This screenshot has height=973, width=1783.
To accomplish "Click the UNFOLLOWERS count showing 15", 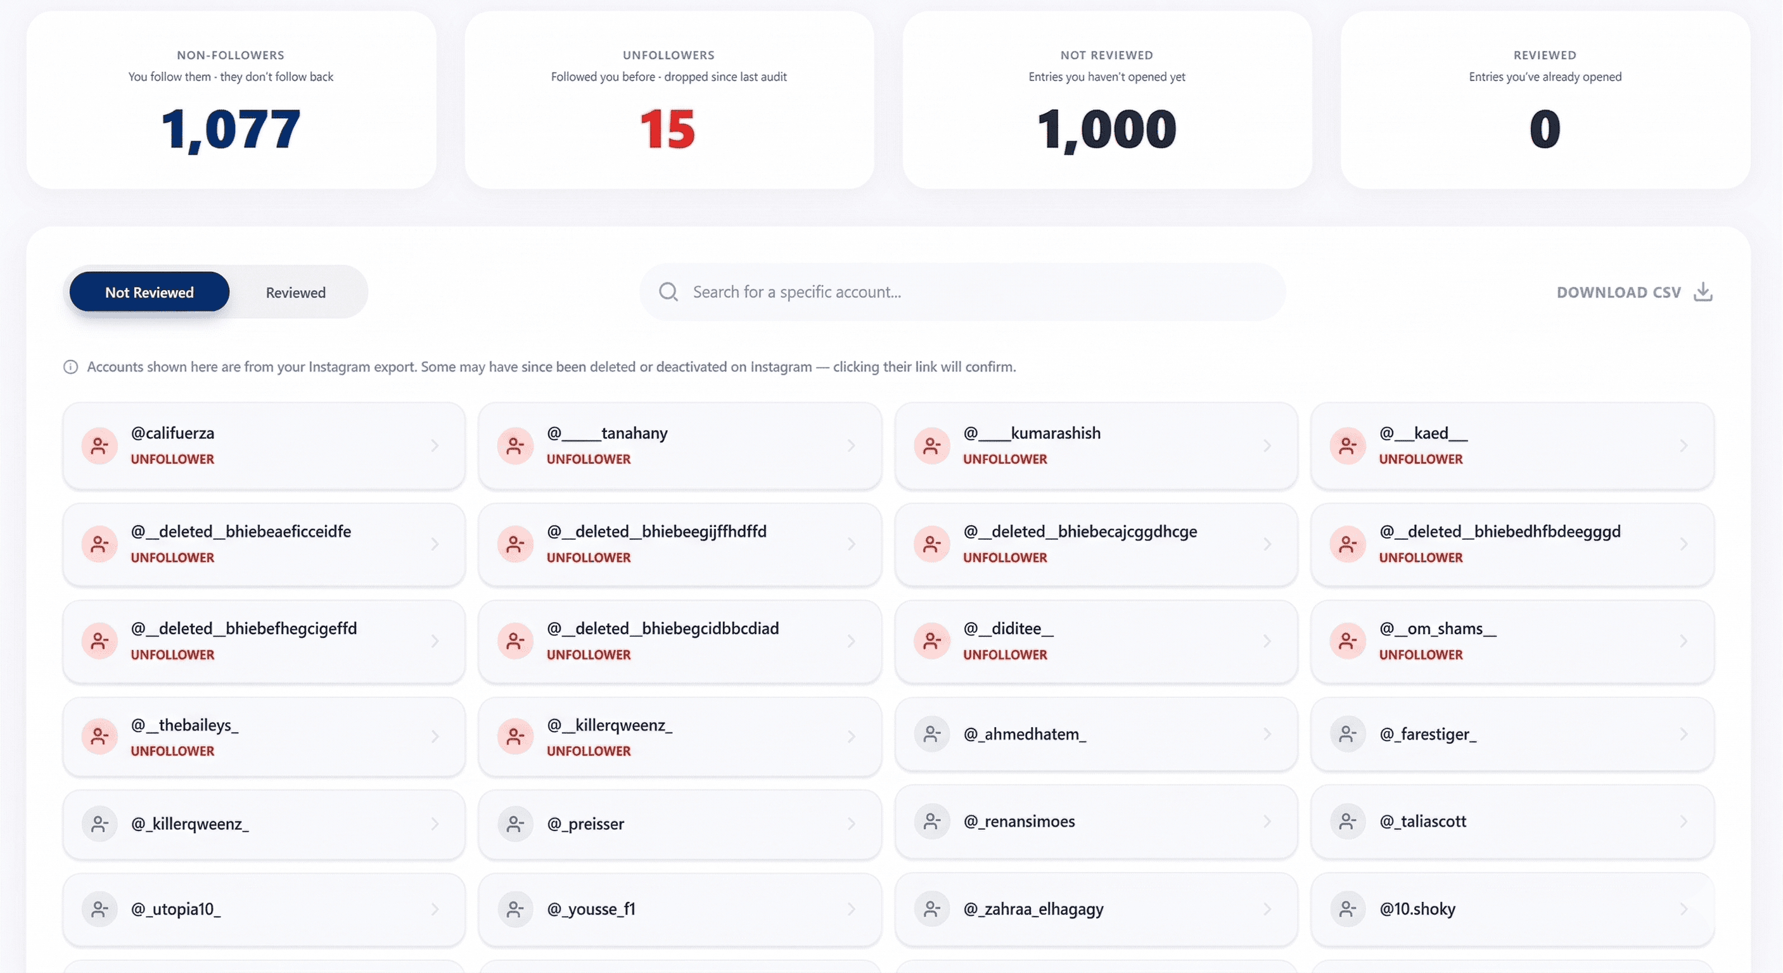I will tap(668, 129).
